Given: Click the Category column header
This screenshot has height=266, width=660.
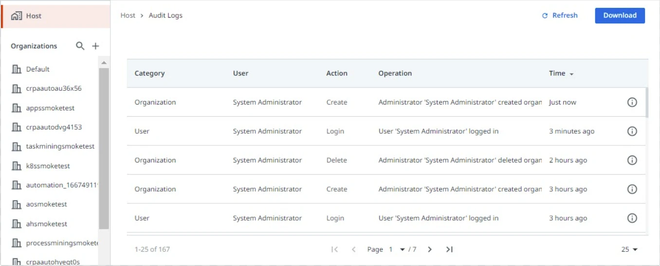Looking at the screenshot, I should pos(149,73).
